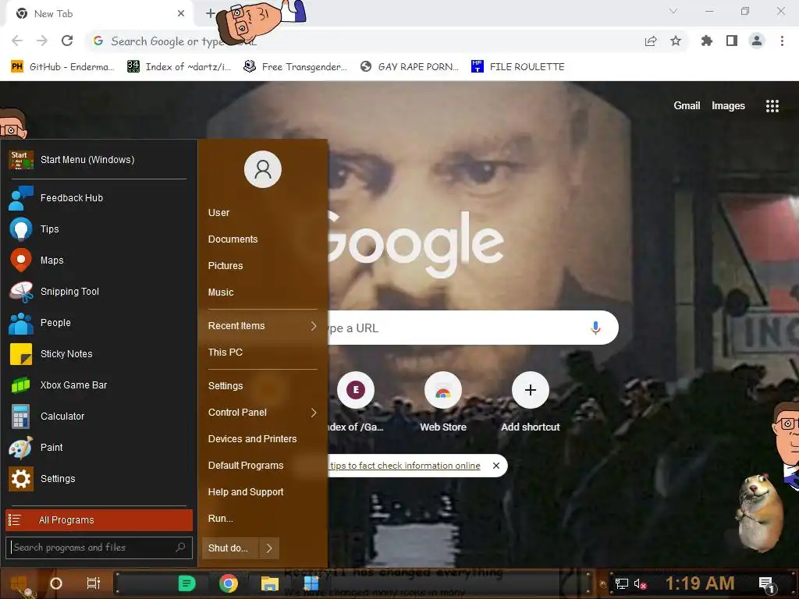Open a new Chrome tab

[x=210, y=13]
